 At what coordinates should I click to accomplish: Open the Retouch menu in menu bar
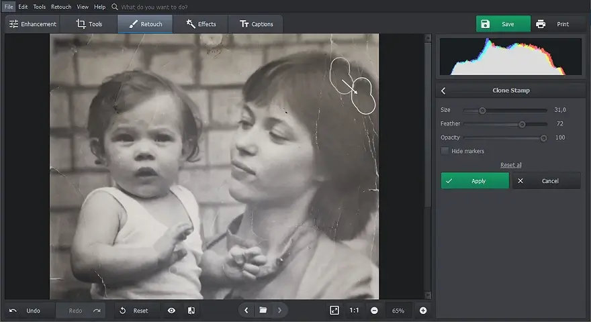[x=61, y=7]
